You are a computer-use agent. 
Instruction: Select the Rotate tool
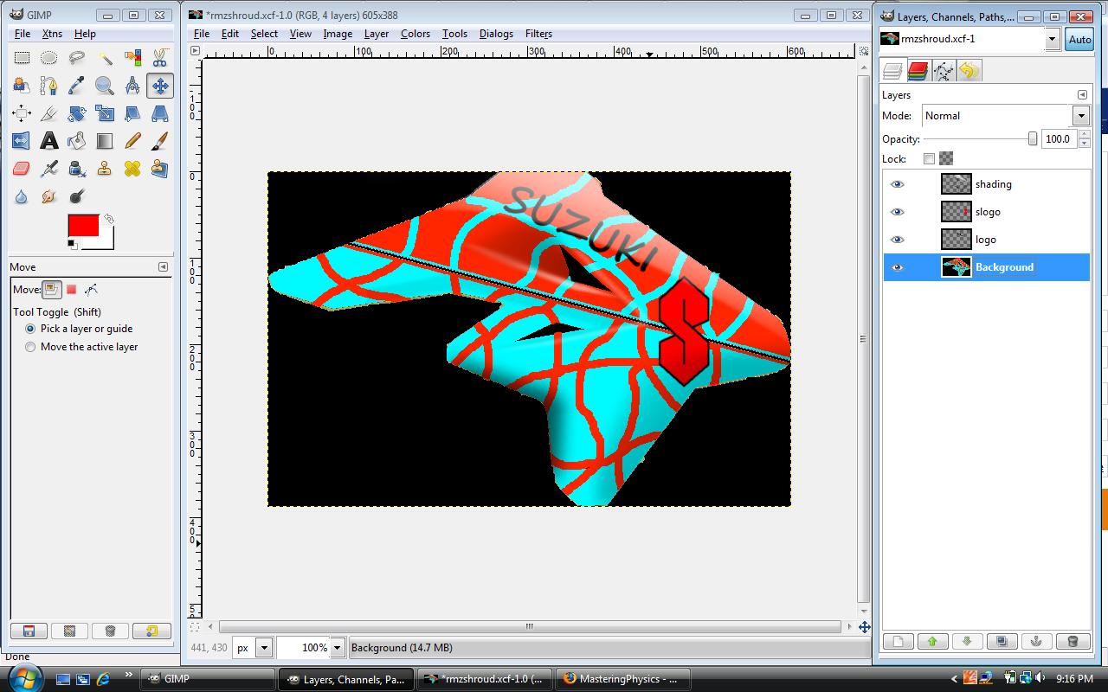pyautogui.click(x=77, y=113)
